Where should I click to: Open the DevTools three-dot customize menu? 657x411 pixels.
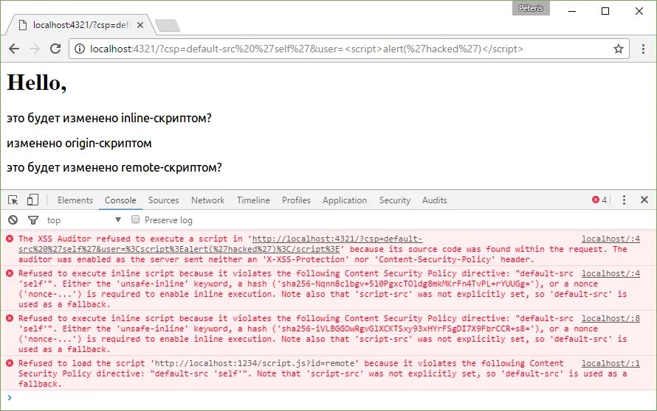tap(624, 200)
